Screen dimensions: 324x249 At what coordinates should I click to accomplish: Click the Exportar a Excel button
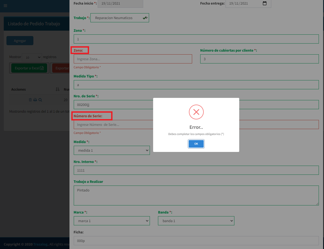[29, 68]
